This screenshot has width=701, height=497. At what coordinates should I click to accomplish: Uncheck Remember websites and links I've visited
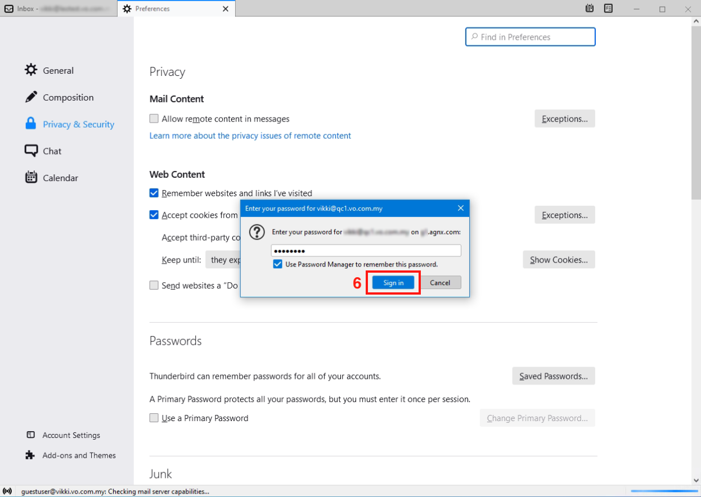[154, 193]
